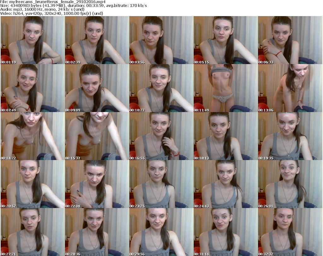
Task: Open the frame at 00:18:13
Action: pyautogui.click(x=225, y=136)
